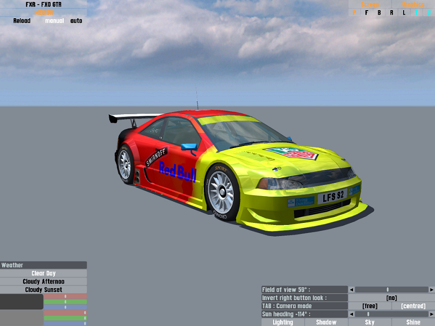
Task: Click the Smirnoff decal on car side
Action: (x=156, y=156)
